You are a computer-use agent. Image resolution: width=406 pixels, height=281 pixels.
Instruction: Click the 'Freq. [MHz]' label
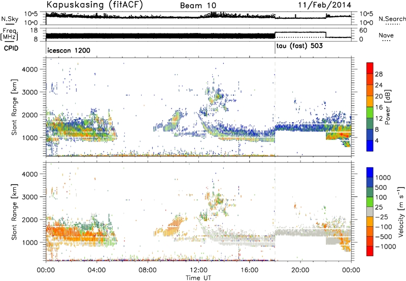9,34
